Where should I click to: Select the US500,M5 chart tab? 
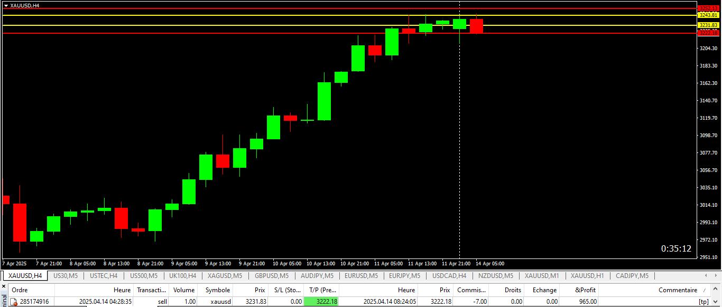click(143, 275)
